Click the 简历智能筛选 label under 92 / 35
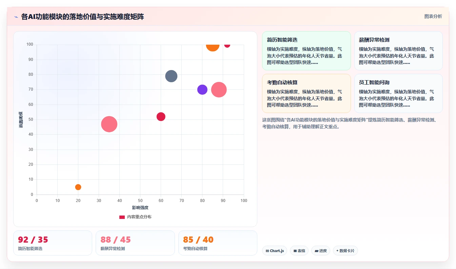 coord(30,249)
